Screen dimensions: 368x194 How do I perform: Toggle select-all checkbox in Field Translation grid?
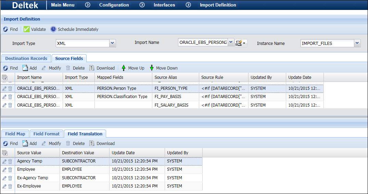point(5,153)
